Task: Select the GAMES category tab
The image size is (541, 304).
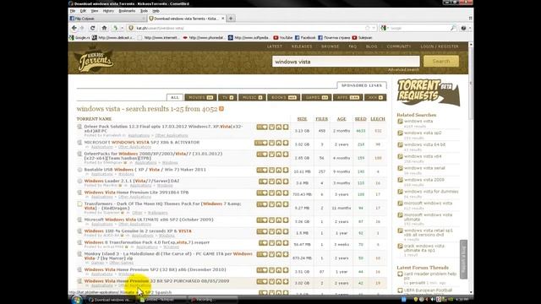Action: point(316,98)
